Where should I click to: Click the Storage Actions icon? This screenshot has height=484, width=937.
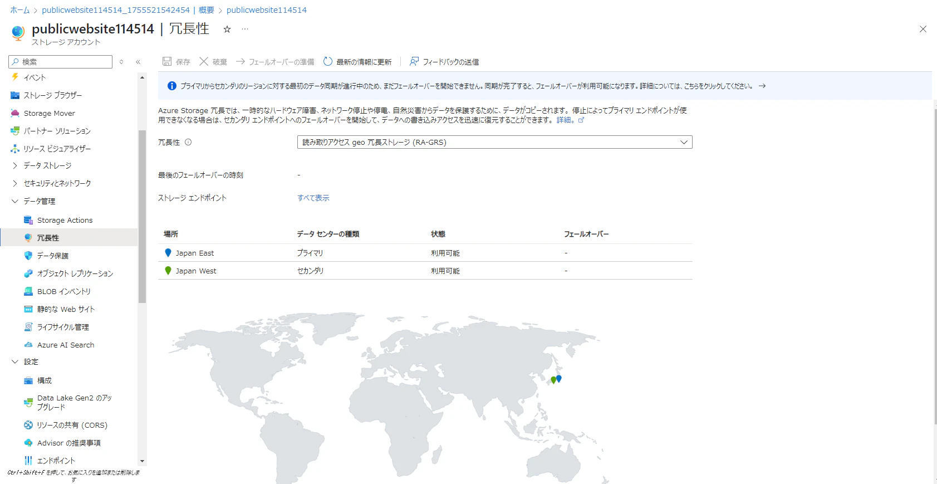pos(28,220)
